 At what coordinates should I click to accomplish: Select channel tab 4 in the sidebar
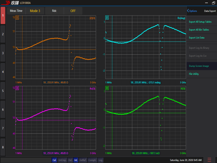(3, 72)
